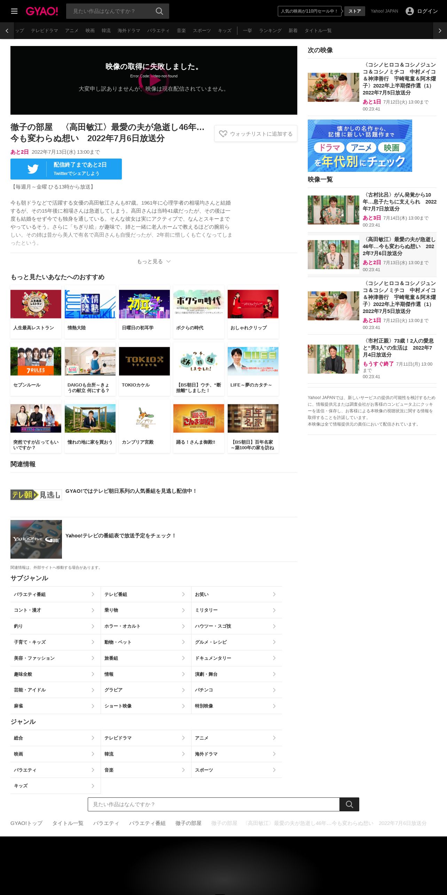Image resolution: width=447 pixels, height=895 pixels.
Task: Open Yahoo!テレビの番組表 link
Action: pyautogui.click(x=121, y=536)
